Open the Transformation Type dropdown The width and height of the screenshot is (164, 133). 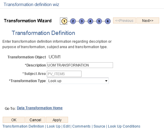(x=78, y=81)
